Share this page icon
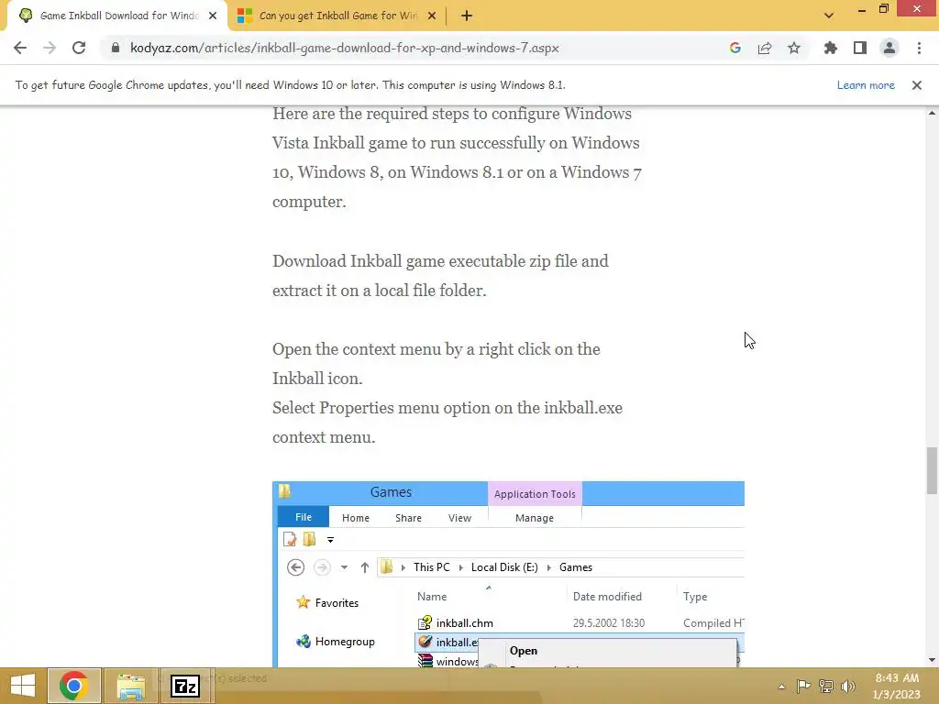 point(764,48)
